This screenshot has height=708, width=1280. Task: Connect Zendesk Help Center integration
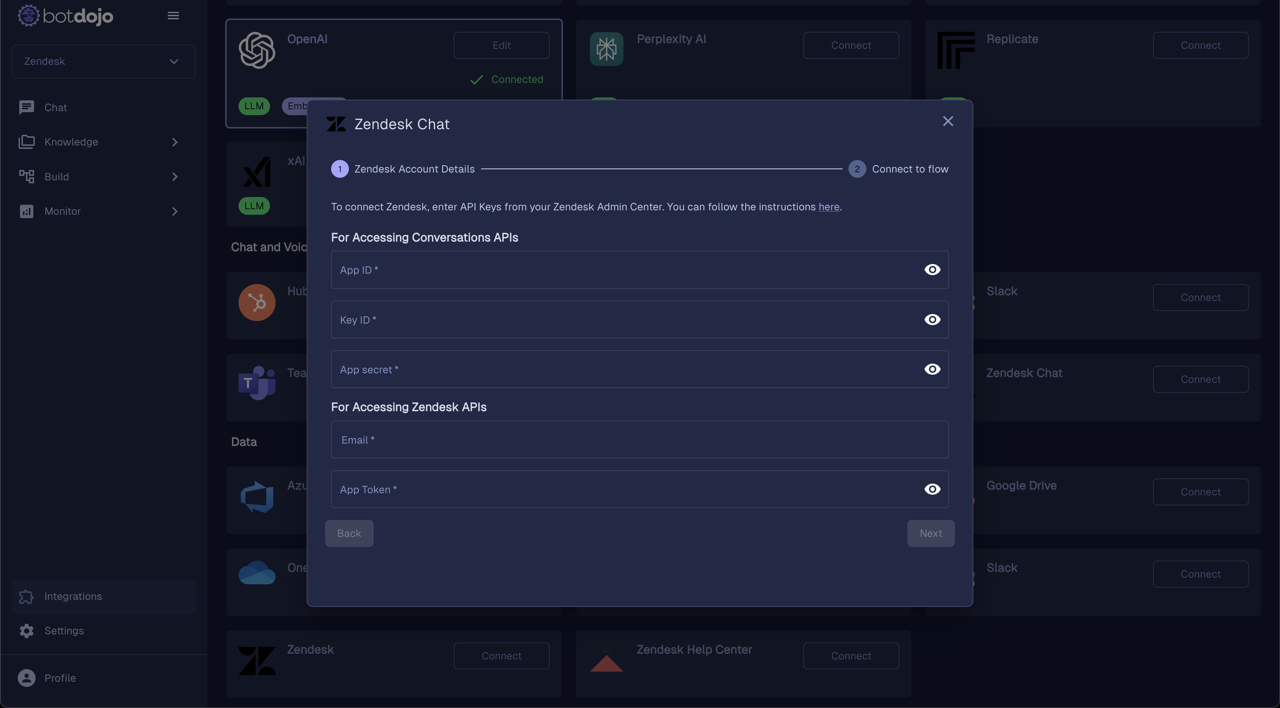click(x=851, y=656)
